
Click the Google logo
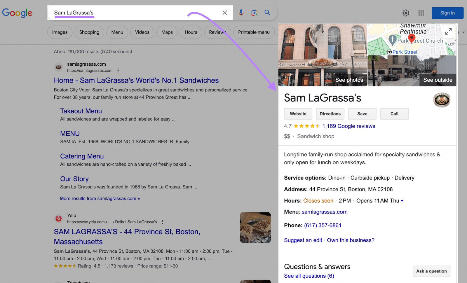[x=17, y=13]
